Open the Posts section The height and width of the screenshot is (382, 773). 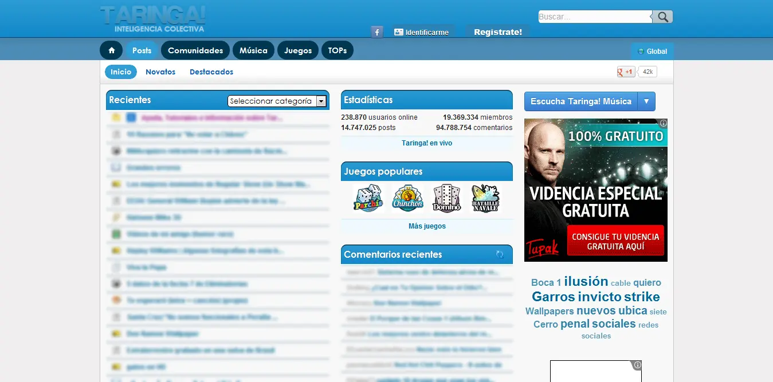142,50
